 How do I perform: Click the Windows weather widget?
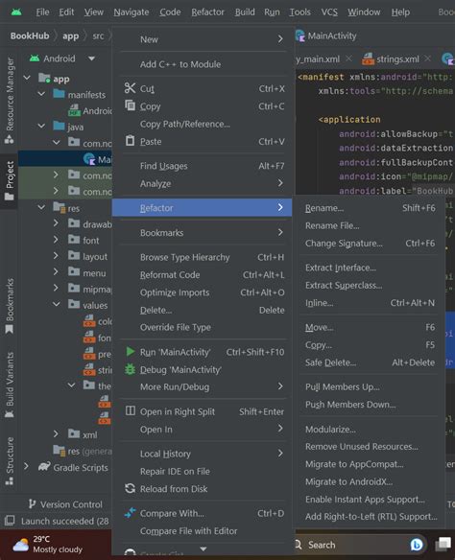coord(48,545)
